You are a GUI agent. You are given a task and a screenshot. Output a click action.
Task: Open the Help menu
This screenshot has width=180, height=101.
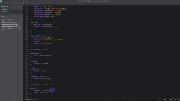tap(26, 3)
